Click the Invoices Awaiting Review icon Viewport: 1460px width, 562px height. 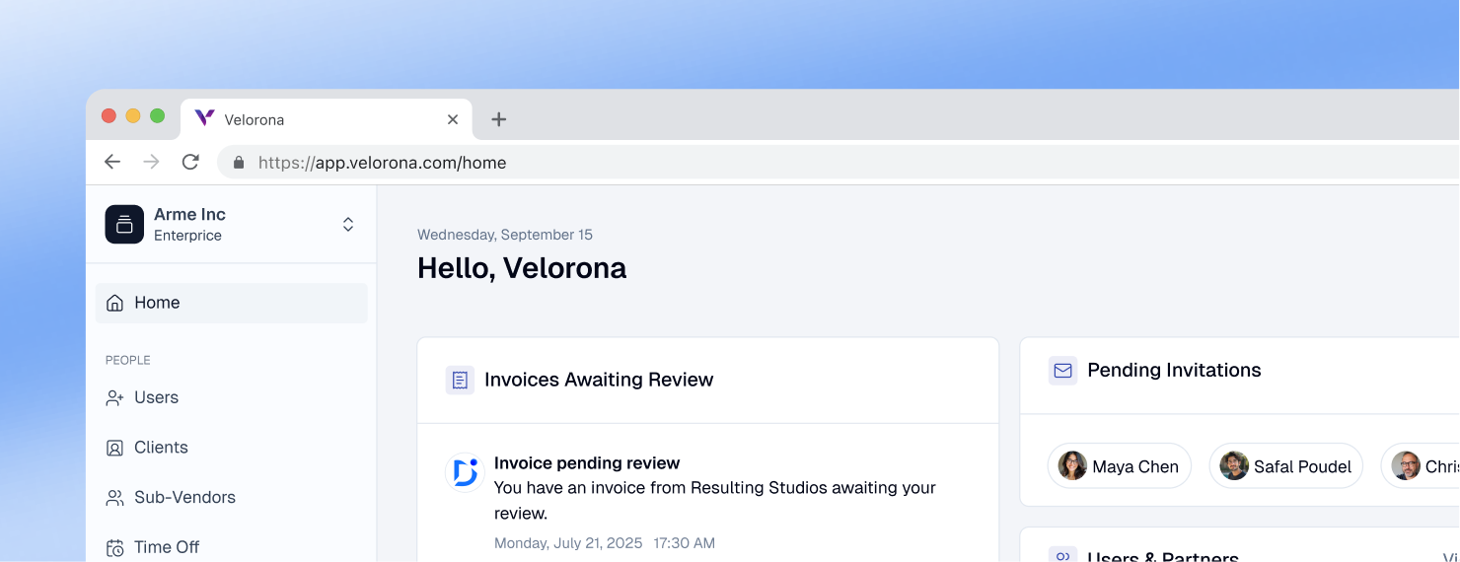(x=460, y=380)
